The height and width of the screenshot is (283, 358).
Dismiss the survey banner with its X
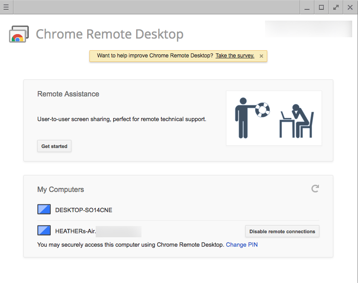point(261,56)
